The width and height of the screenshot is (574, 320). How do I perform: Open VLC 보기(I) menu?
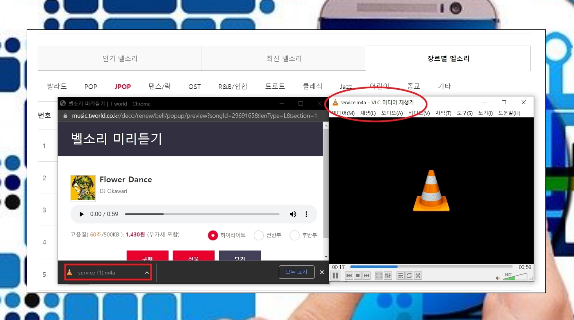click(485, 113)
